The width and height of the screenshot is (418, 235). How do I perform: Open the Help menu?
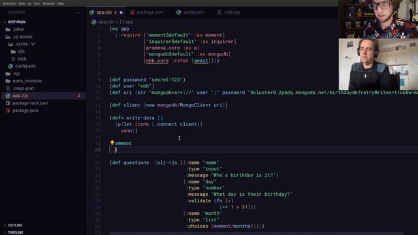[61, 4]
